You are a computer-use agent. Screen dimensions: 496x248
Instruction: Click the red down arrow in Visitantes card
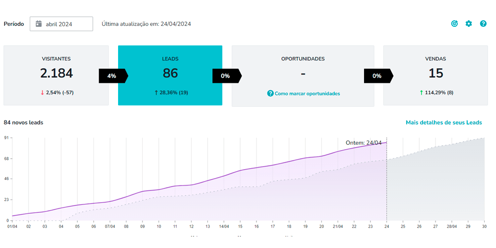42,92
